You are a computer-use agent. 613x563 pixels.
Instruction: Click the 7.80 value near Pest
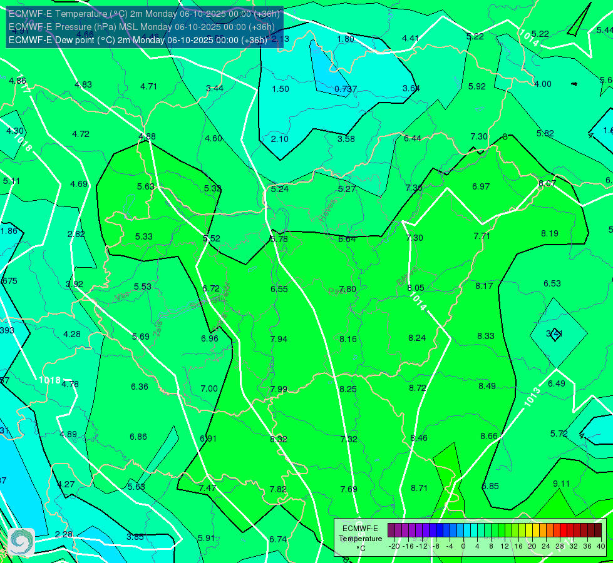(347, 289)
